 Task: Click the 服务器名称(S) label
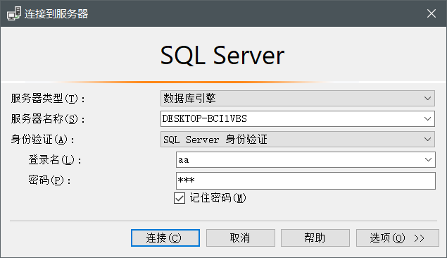coord(48,119)
